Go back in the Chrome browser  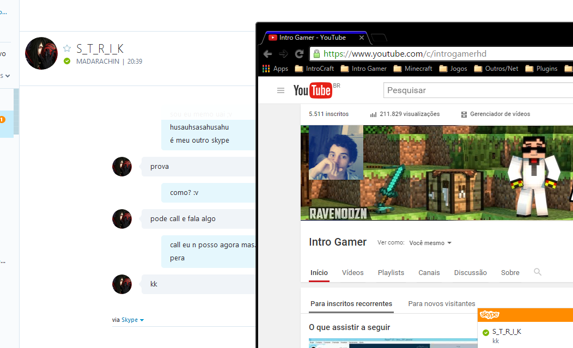pyautogui.click(x=267, y=54)
